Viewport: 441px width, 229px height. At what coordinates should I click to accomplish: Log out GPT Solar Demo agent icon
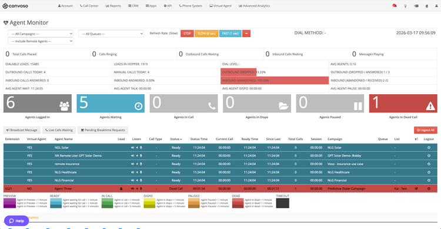(x=429, y=156)
